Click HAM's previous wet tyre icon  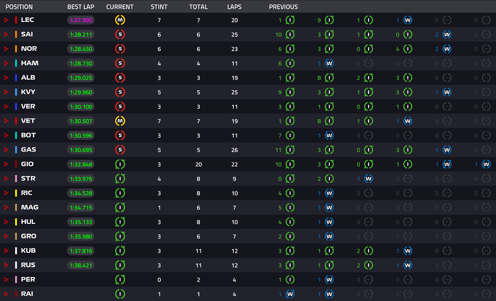point(329,63)
